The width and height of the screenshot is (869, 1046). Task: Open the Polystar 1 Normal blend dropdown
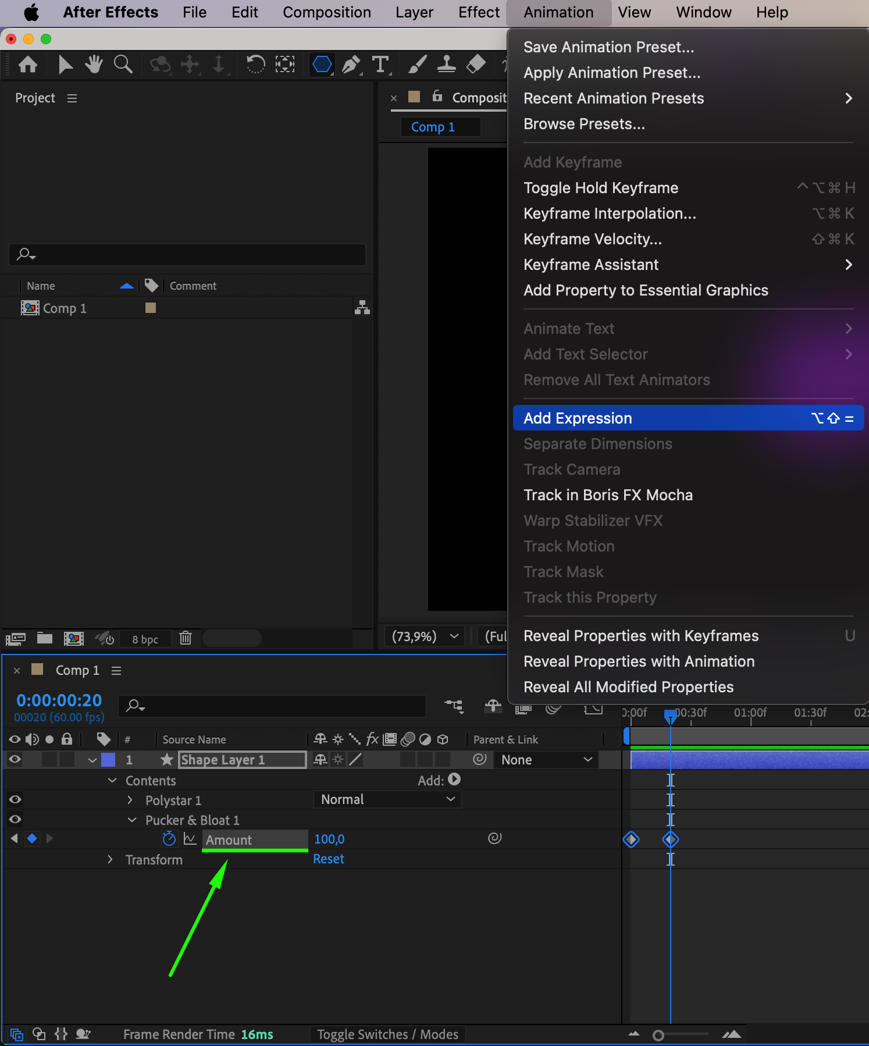[387, 799]
